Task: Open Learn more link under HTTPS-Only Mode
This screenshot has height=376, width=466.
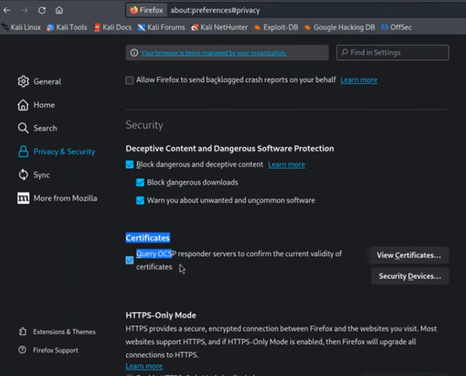Action: coord(144,366)
